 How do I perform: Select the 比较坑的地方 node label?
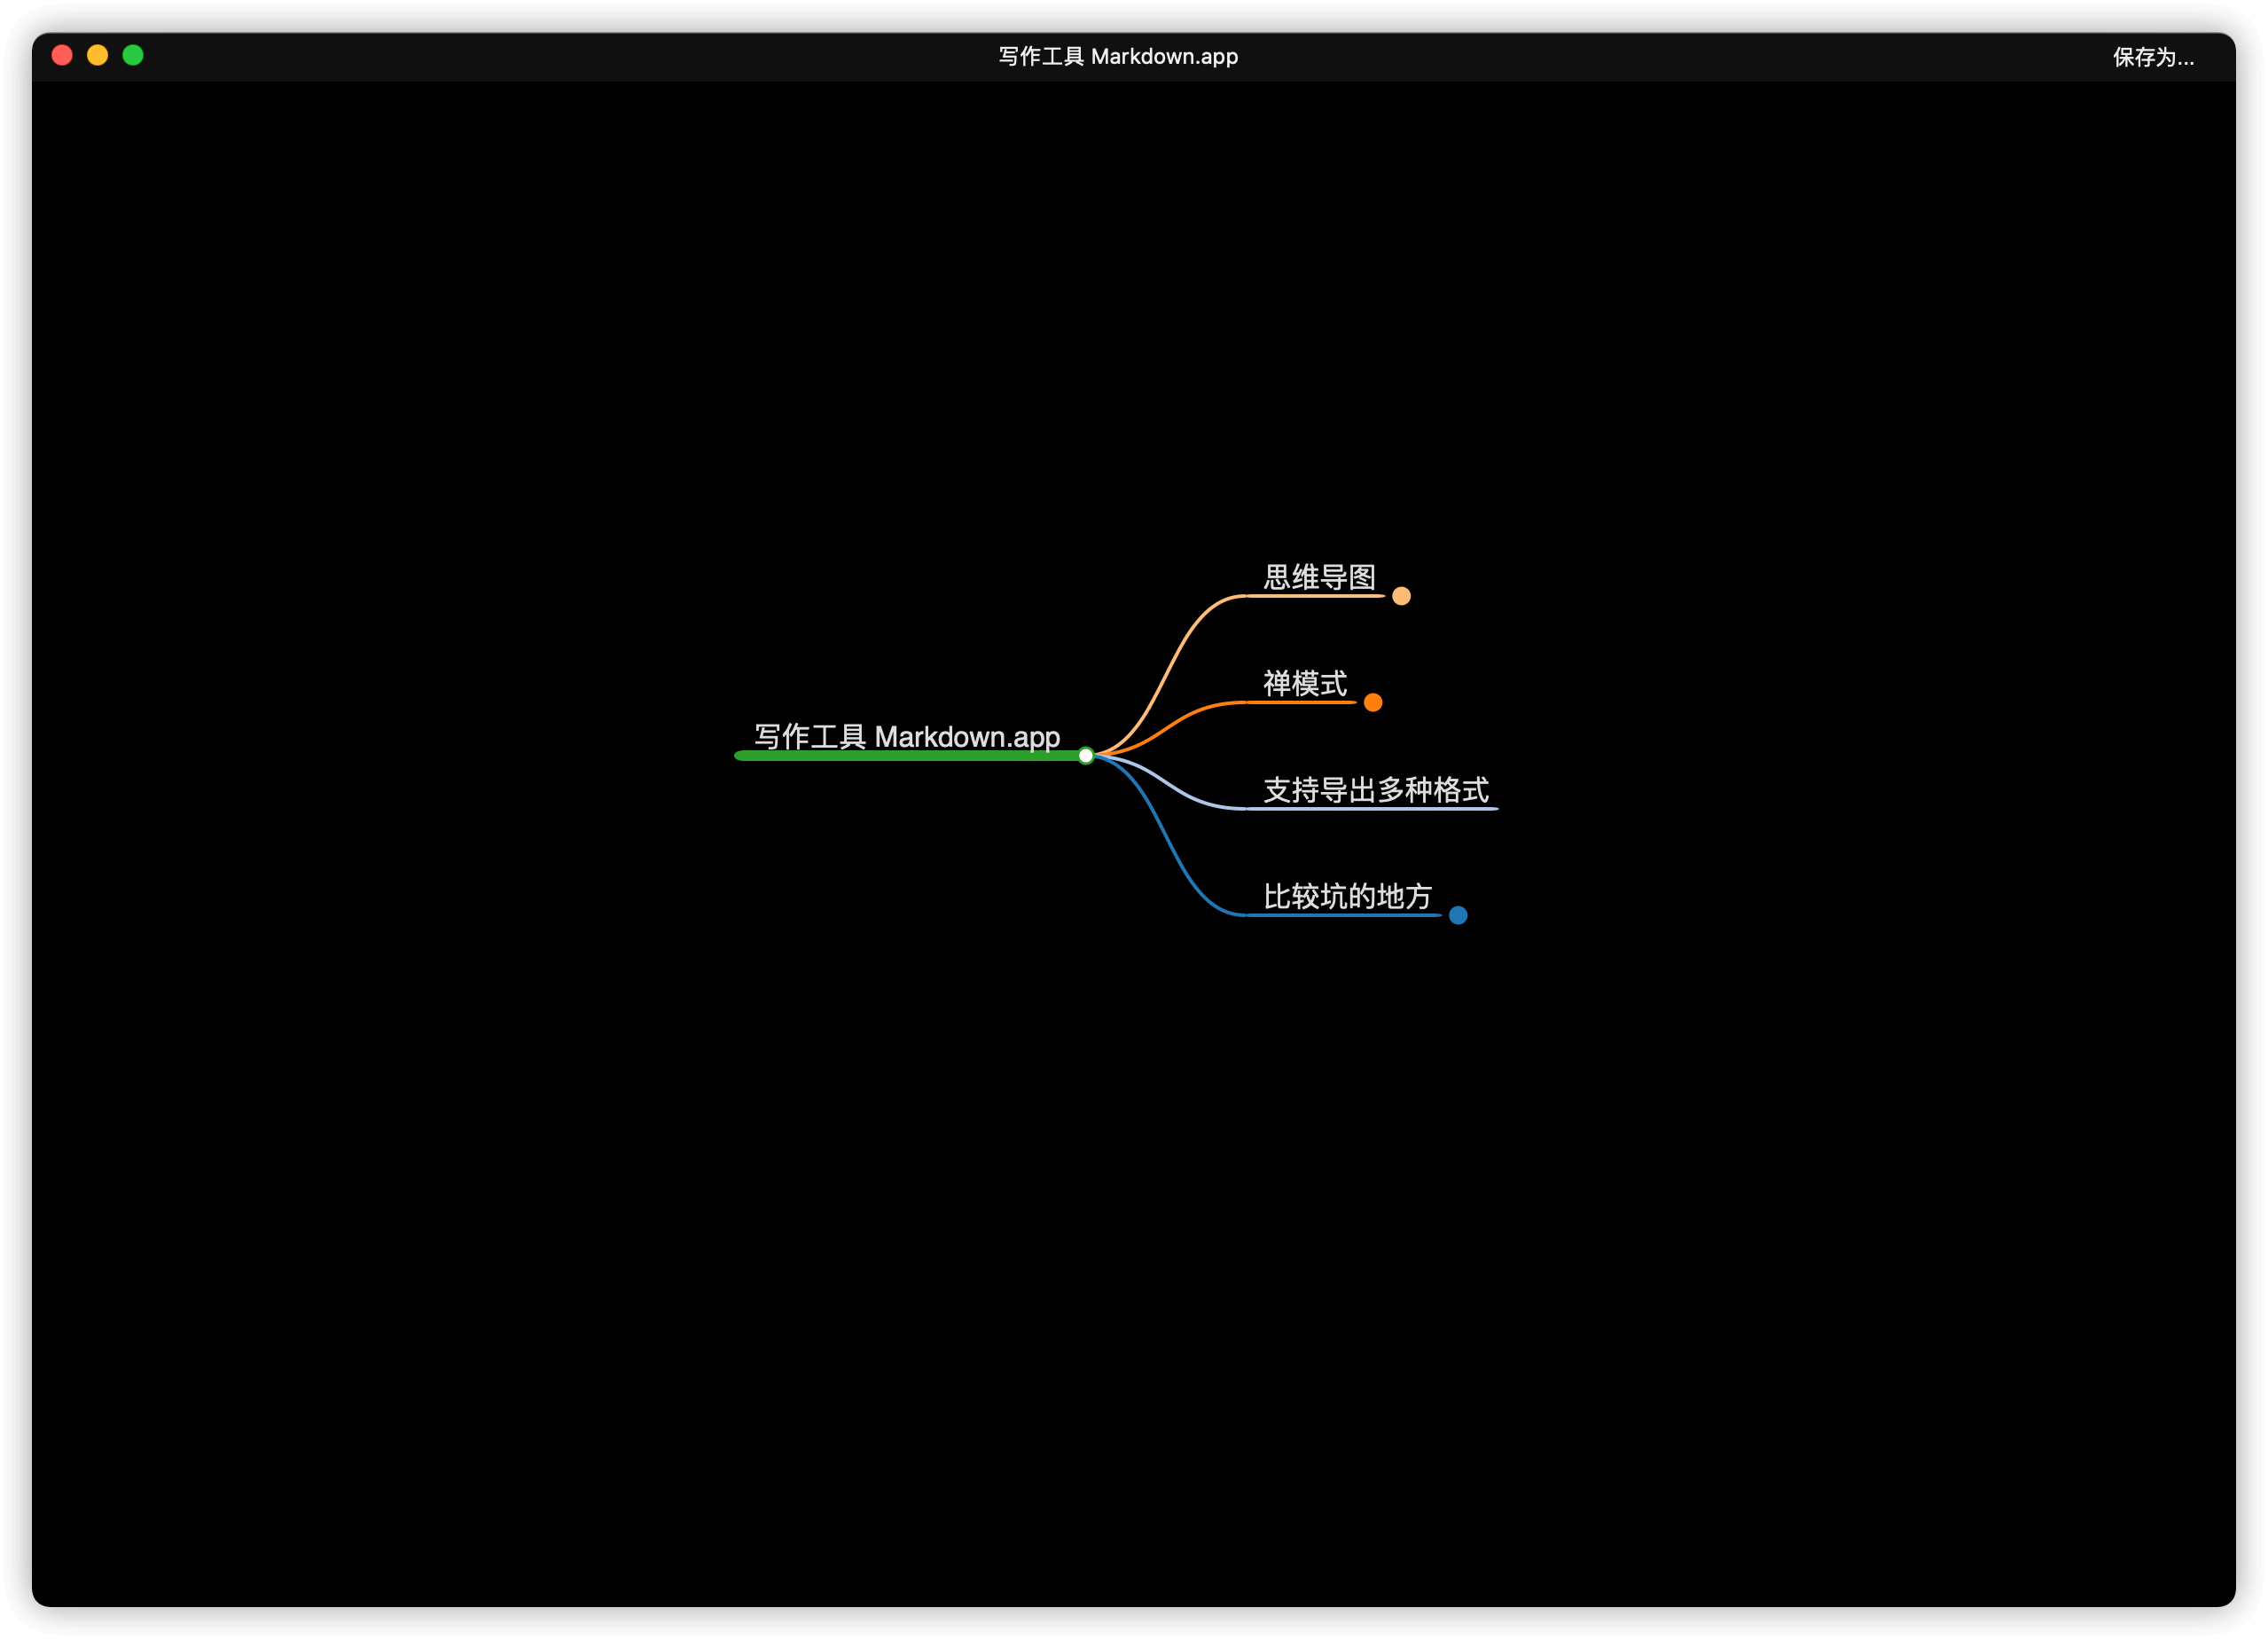pyautogui.click(x=1347, y=897)
